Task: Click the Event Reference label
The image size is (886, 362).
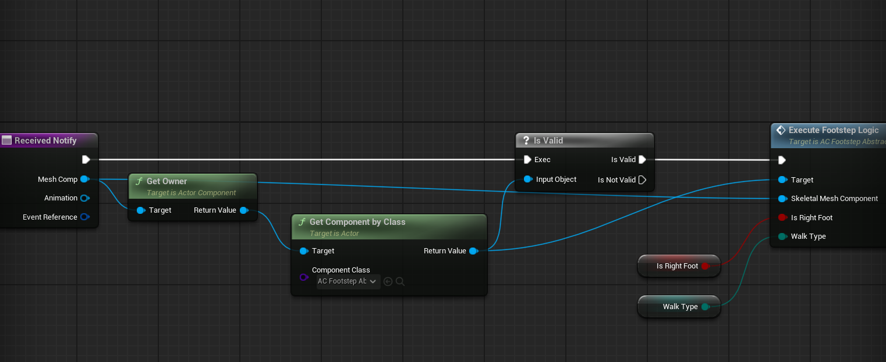Action: [x=50, y=217]
